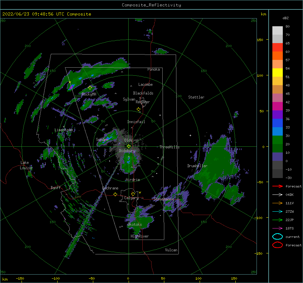Pick the magenta 39-42 dBZ swatch
Viewport: 303px width, 283px height.
point(277,106)
